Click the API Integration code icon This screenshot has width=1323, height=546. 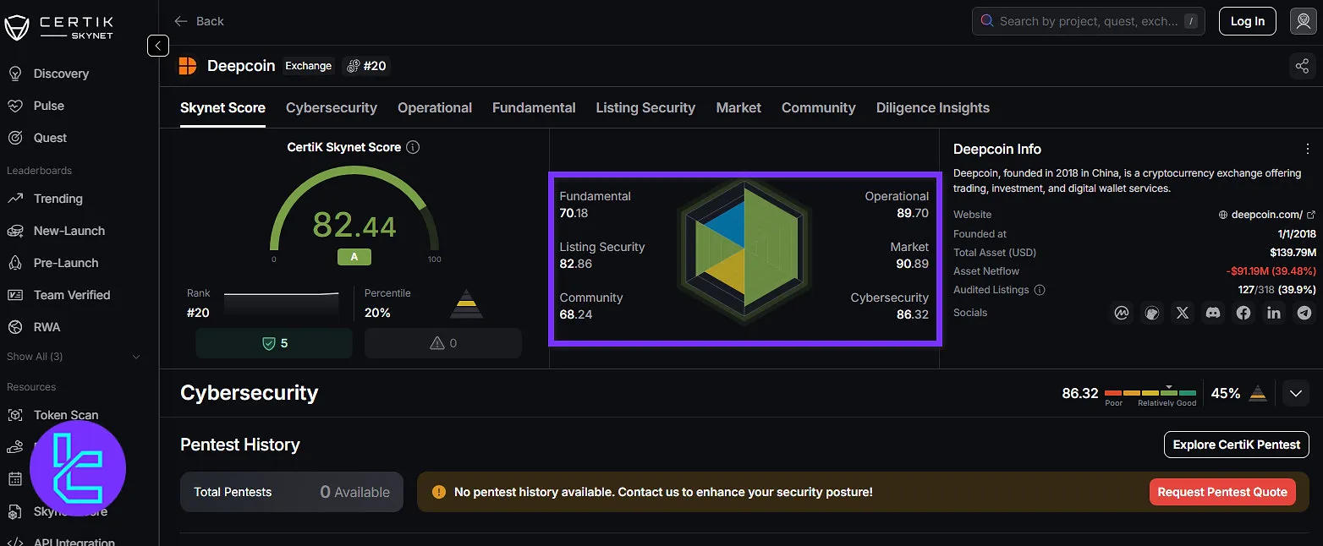15,542
